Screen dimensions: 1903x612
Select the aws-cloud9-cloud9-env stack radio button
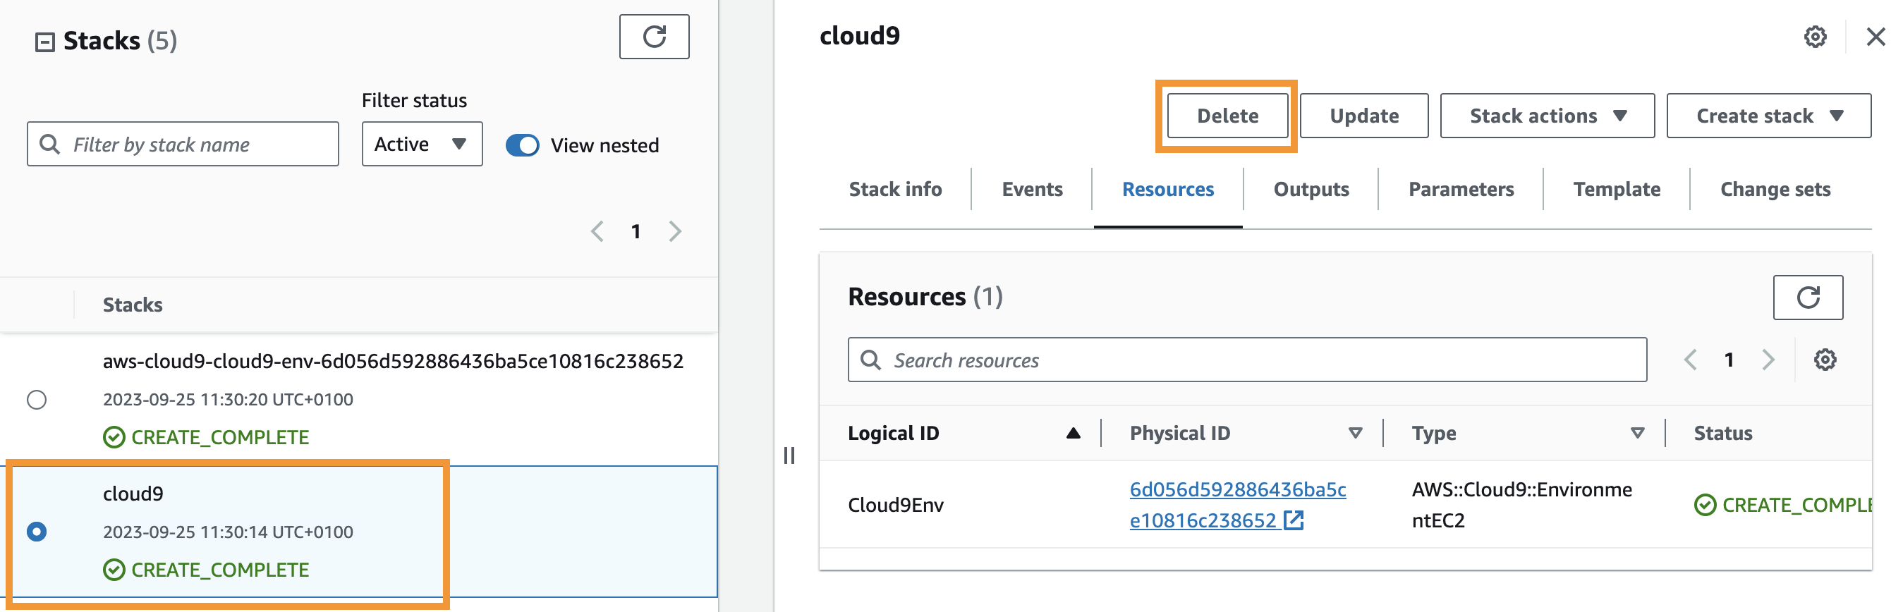tap(37, 399)
